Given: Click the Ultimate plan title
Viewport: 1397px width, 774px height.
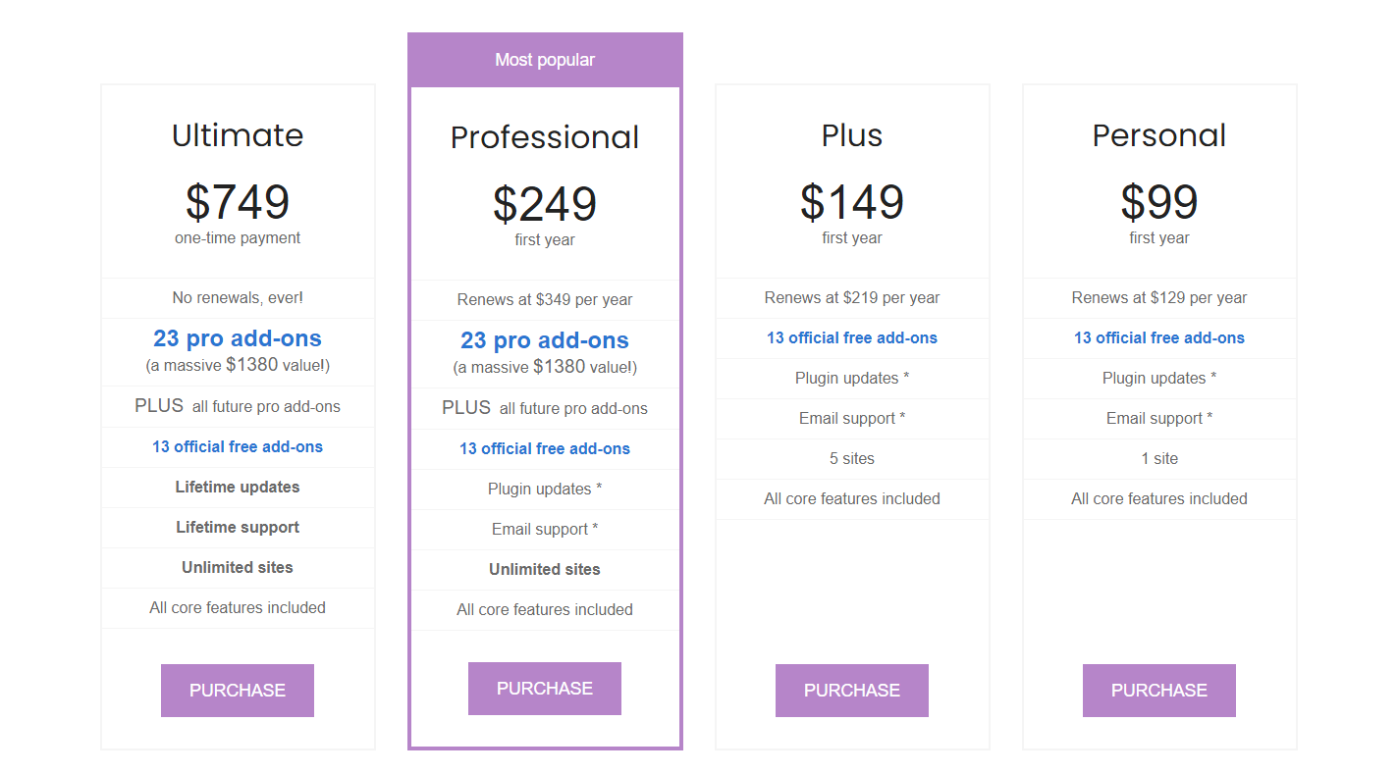Looking at the screenshot, I should pos(238,135).
